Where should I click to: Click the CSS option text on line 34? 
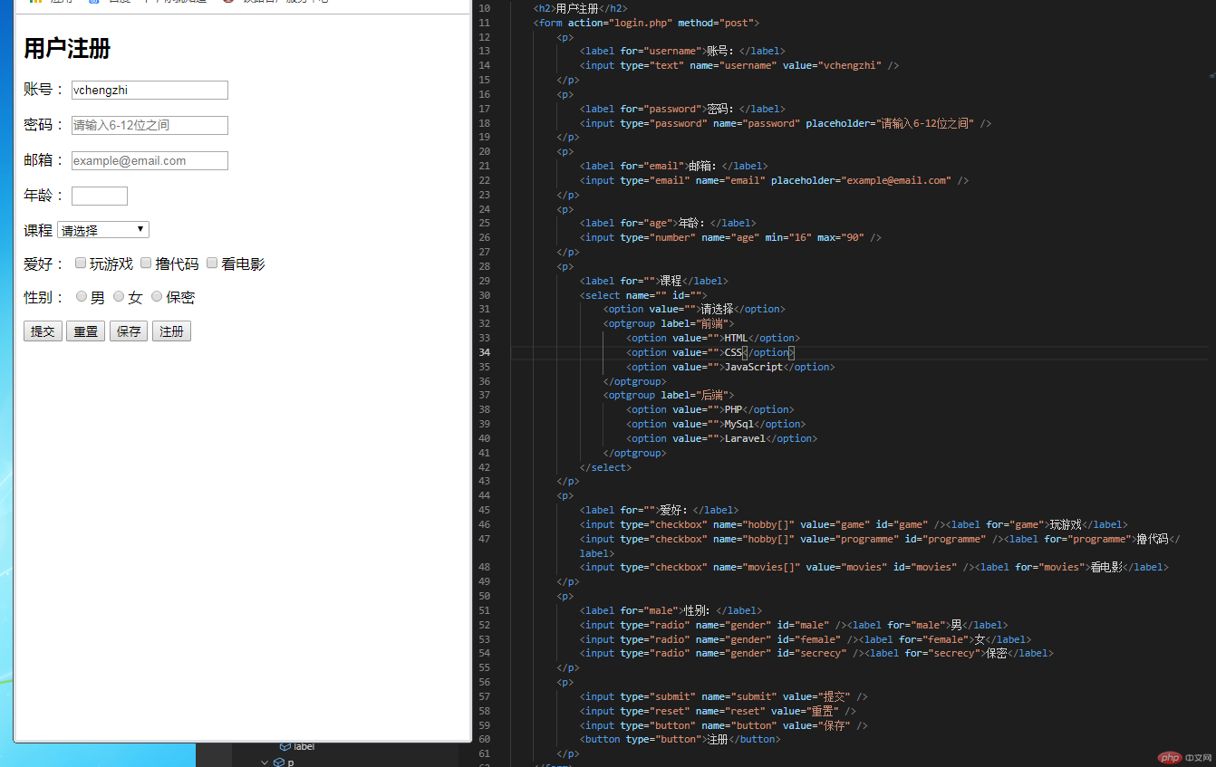point(733,352)
